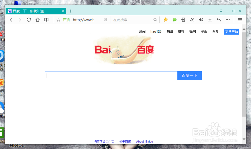
Task: Go to the browser home page
Action: (37, 20)
